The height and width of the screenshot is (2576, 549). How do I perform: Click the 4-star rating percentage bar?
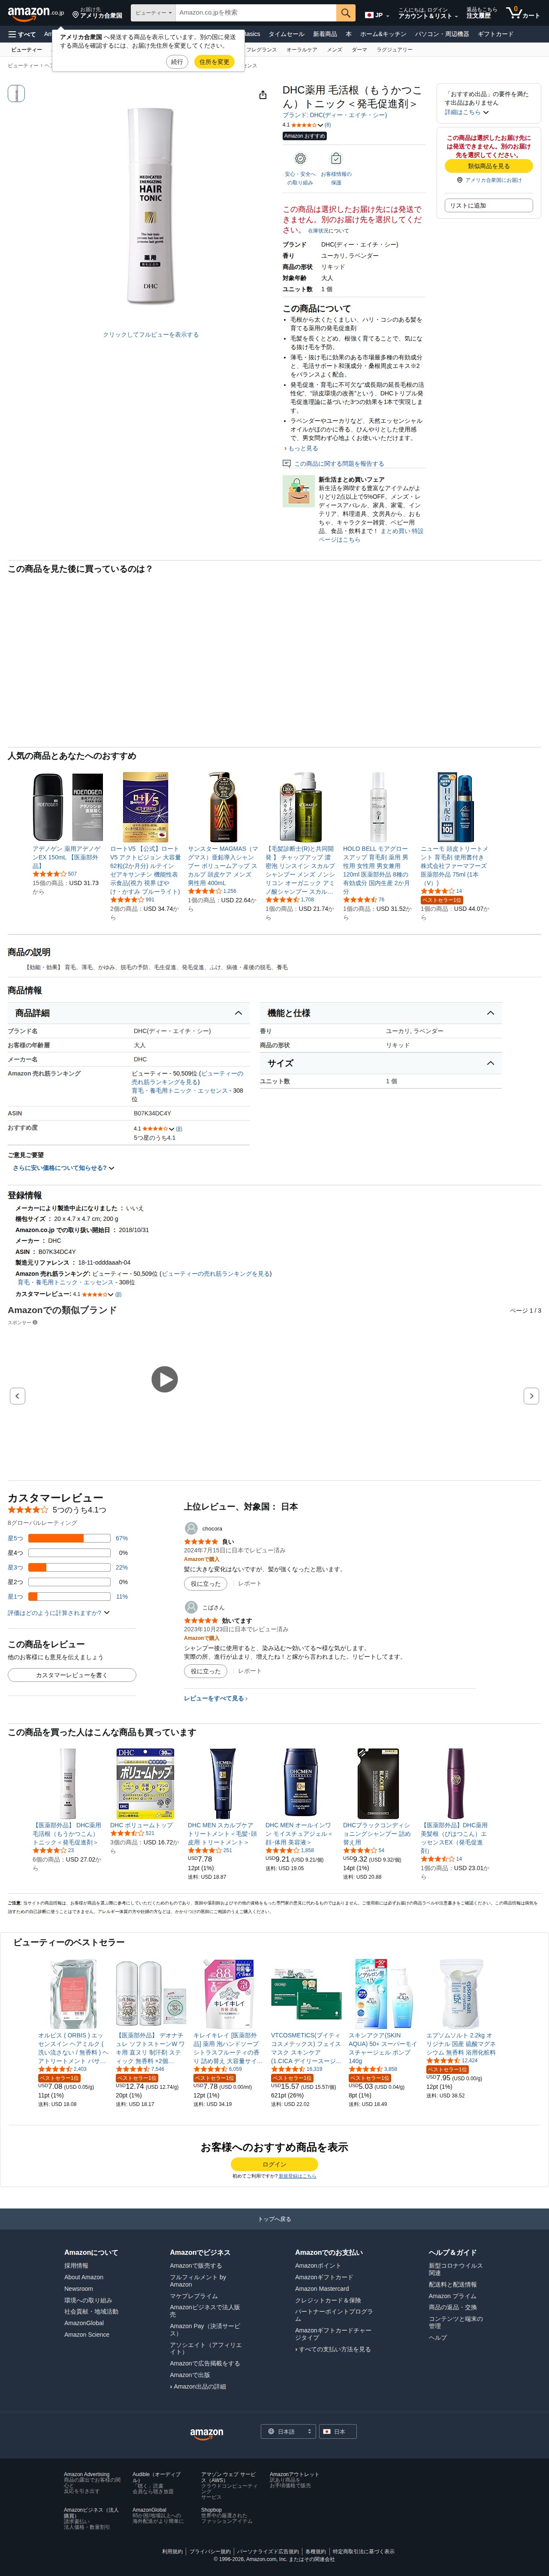pos(70,1553)
